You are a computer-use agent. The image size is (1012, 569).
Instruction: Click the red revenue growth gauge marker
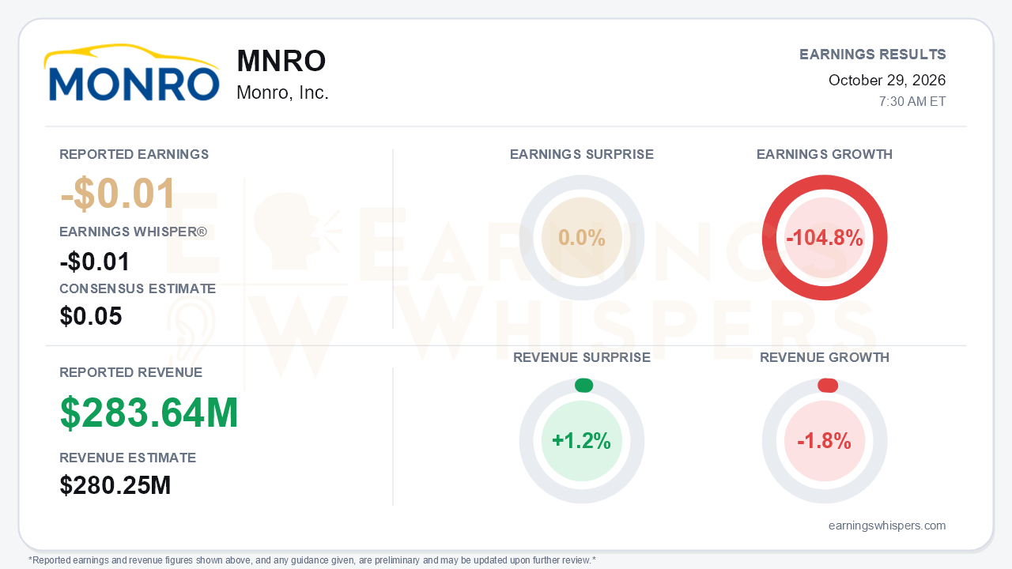click(x=828, y=385)
